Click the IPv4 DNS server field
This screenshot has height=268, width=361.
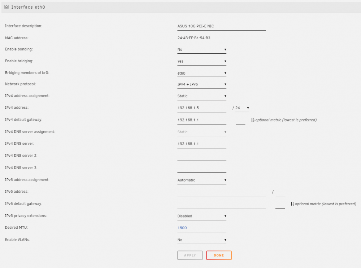click(202, 144)
